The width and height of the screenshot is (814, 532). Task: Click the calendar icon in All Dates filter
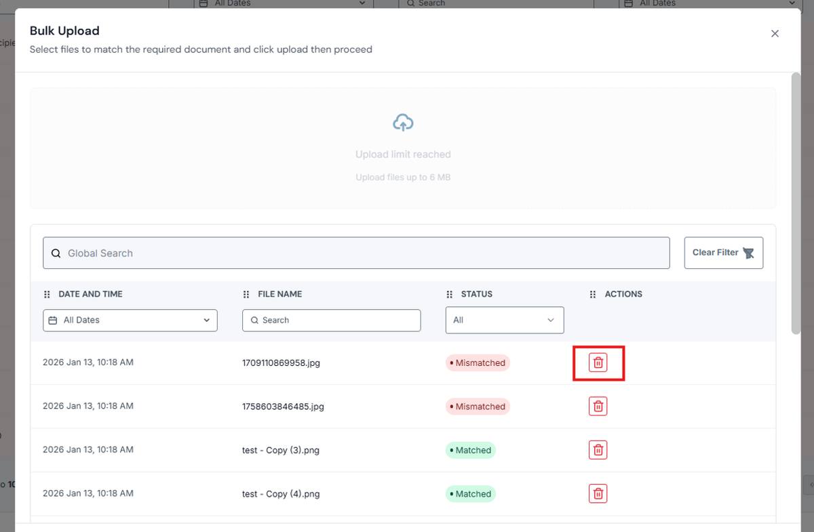(53, 320)
